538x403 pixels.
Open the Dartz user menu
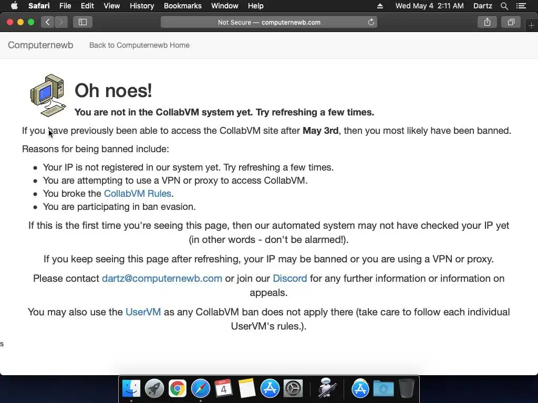[482, 6]
